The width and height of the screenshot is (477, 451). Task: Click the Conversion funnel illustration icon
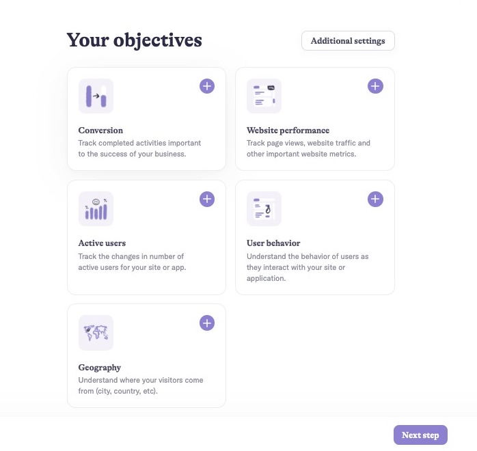click(96, 96)
